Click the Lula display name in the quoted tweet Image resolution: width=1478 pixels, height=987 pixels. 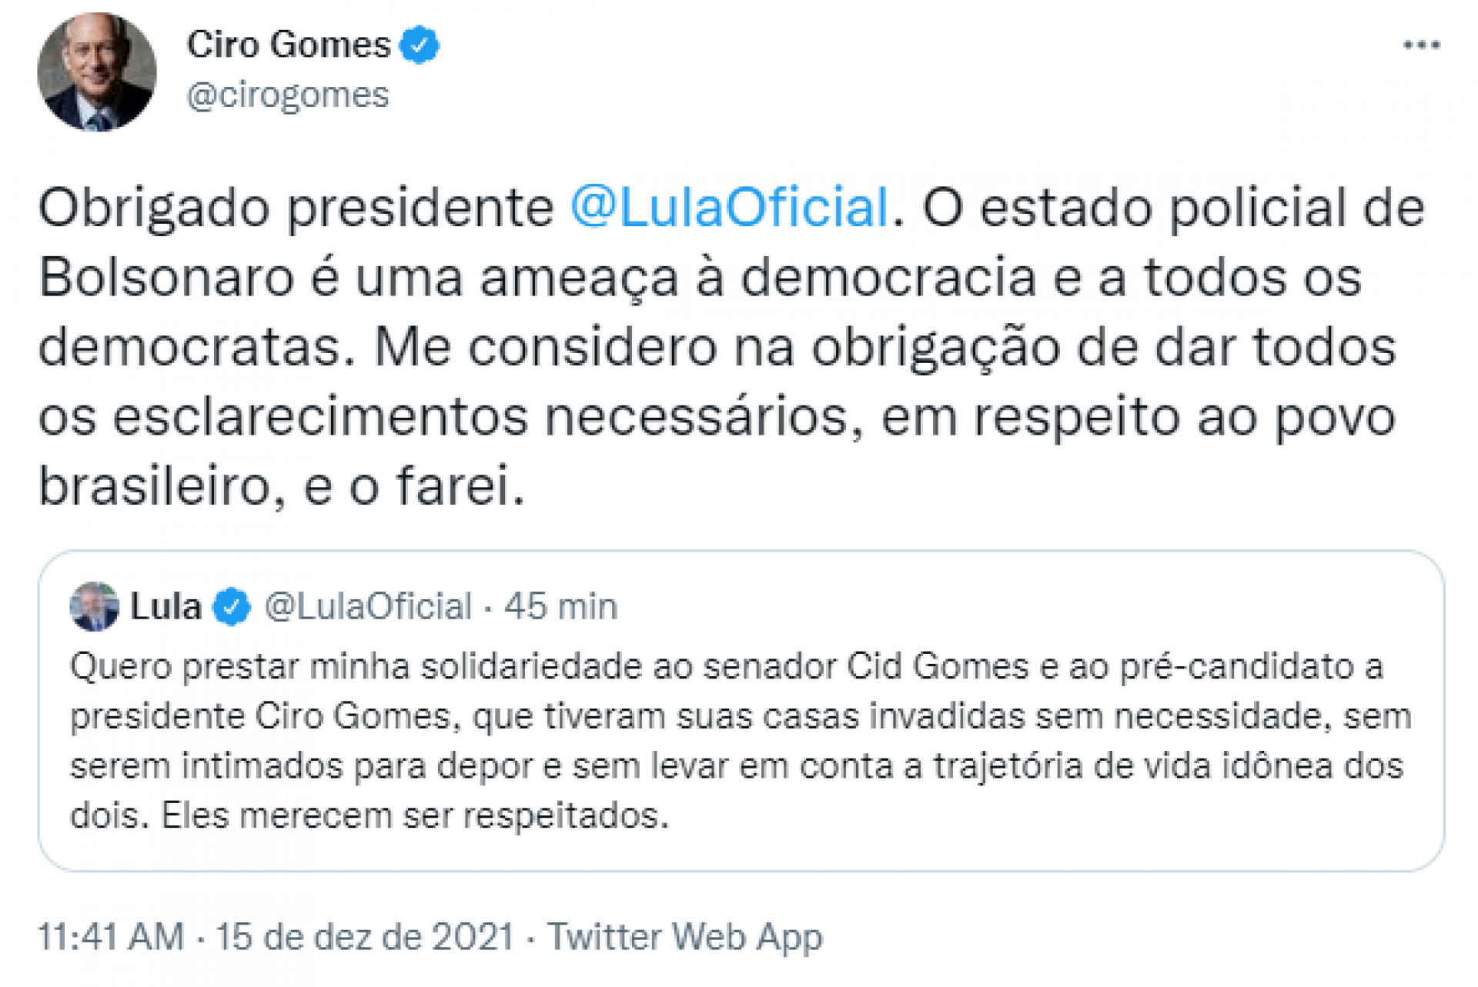pos(166,607)
